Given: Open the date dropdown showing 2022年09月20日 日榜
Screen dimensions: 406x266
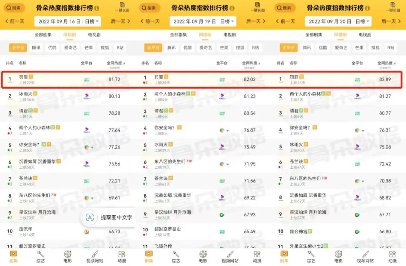Looking at the screenshot, I should (338, 21).
